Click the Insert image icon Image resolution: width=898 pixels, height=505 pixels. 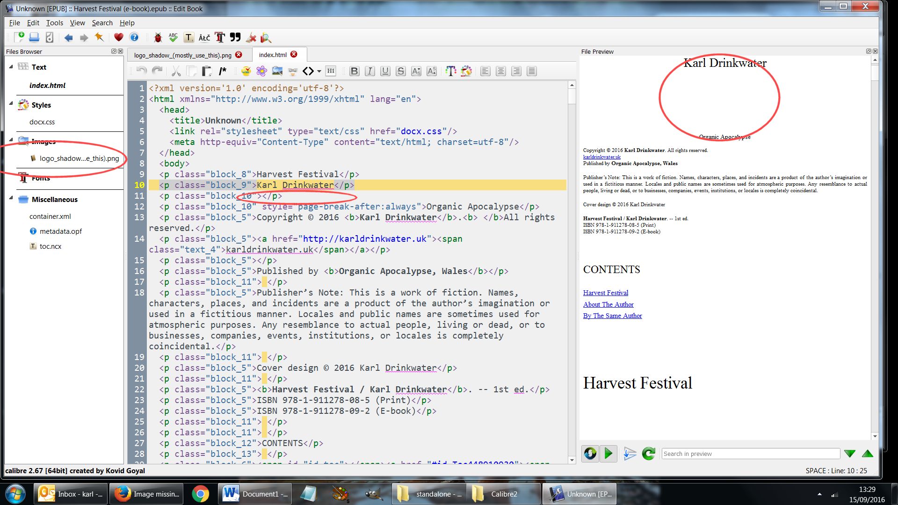(277, 71)
